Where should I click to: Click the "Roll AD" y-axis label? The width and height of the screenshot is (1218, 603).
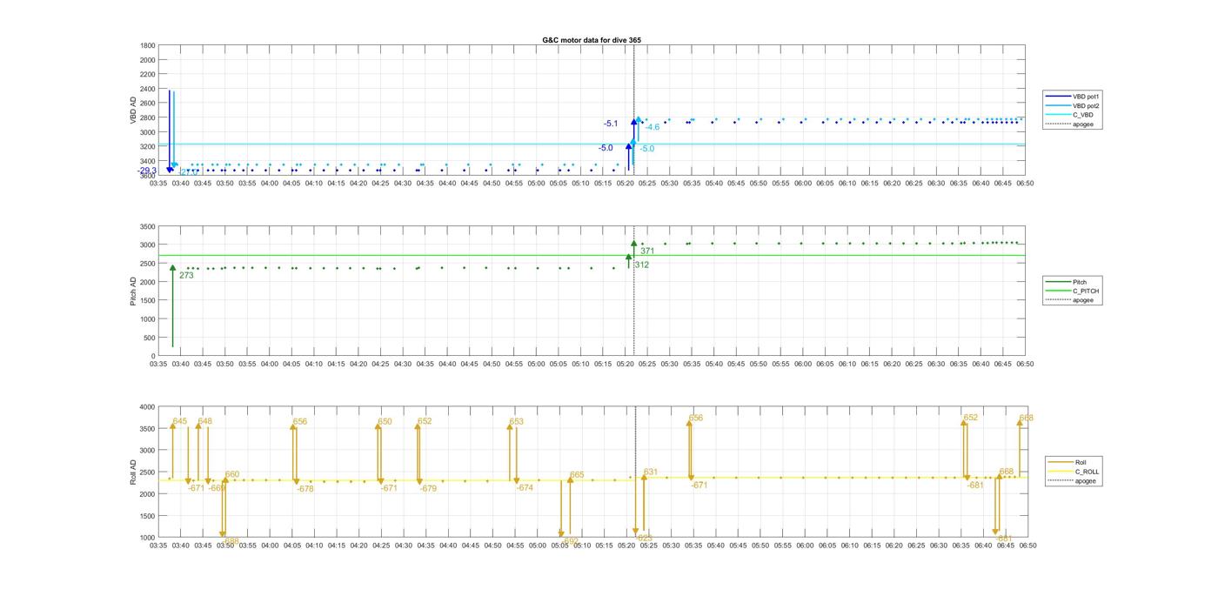point(133,472)
